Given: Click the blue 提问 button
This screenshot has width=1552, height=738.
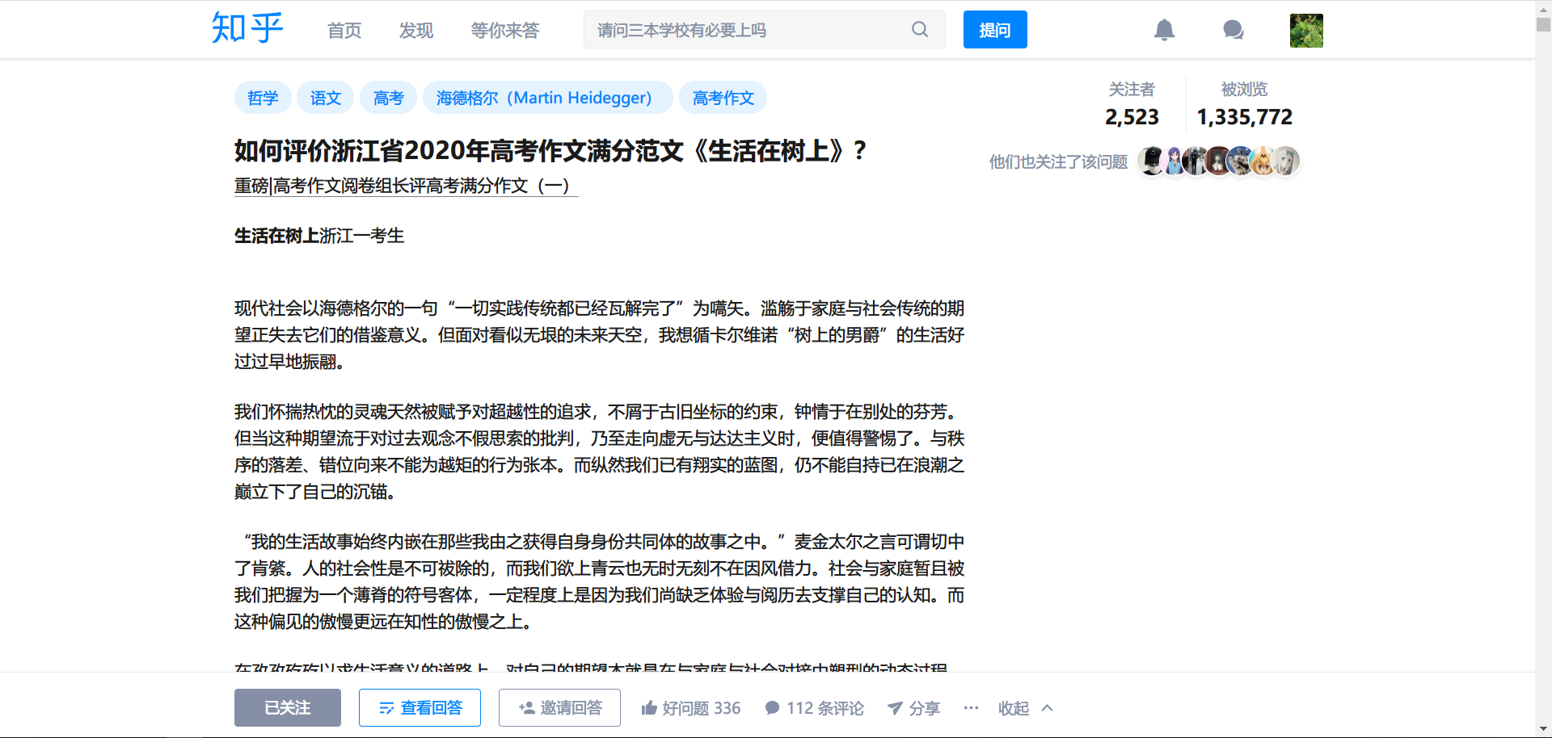Looking at the screenshot, I should click(x=995, y=30).
